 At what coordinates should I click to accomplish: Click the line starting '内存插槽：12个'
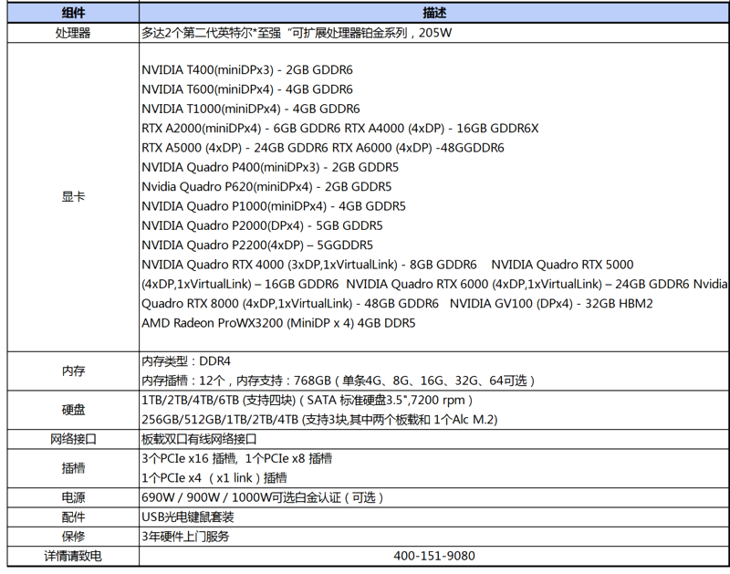point(339,381)
